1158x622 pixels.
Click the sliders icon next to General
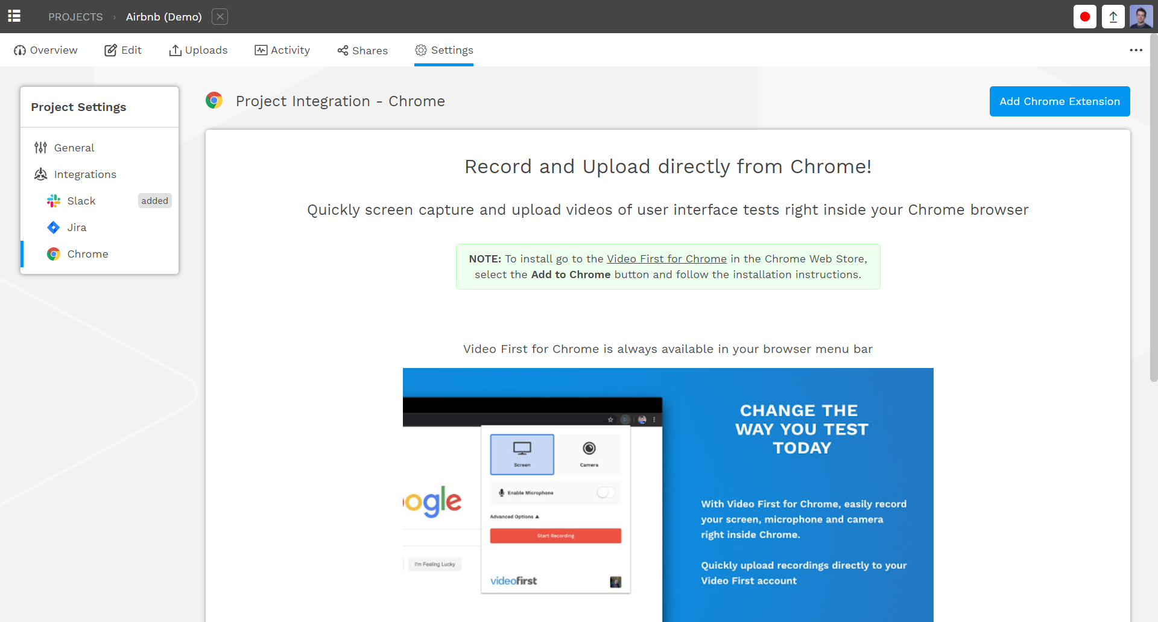tap(40, 147)
